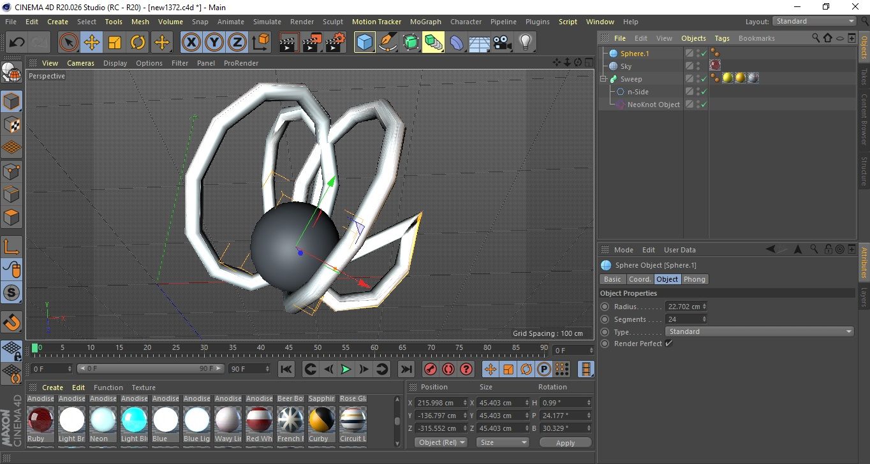Image resolution: width=870 pixels, height=464 pixels.
Task: Switch to Model mode
Action: (x=11, y=102)
